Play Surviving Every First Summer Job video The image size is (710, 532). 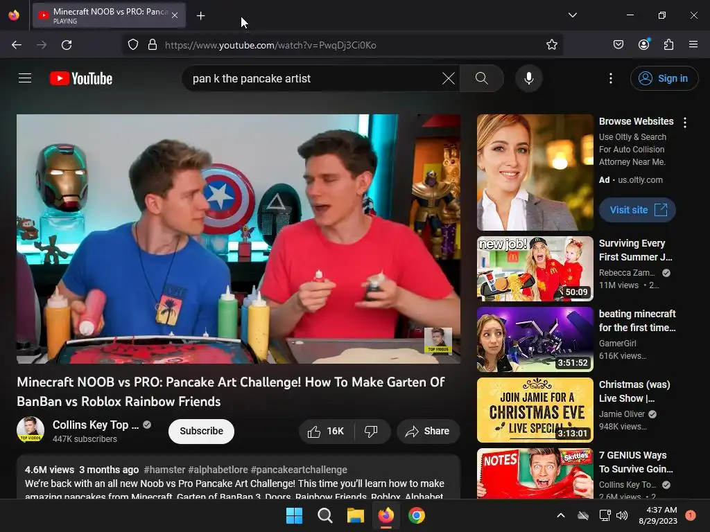point(535,269)
